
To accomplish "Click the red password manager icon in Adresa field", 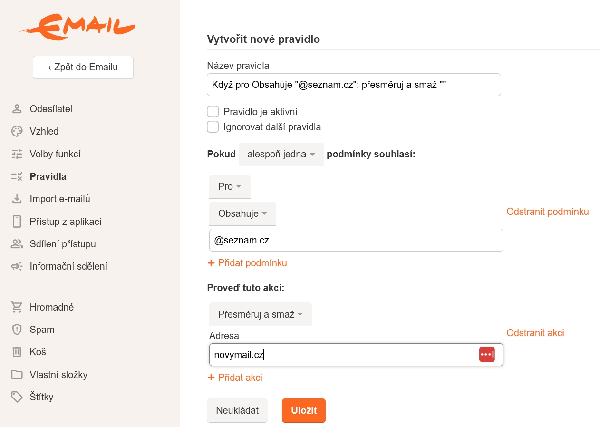I will coord(487,355).
